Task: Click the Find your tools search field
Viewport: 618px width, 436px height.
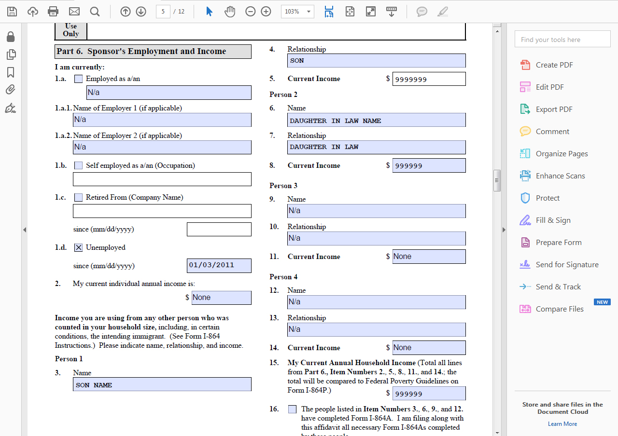Action: click(562, 40)
